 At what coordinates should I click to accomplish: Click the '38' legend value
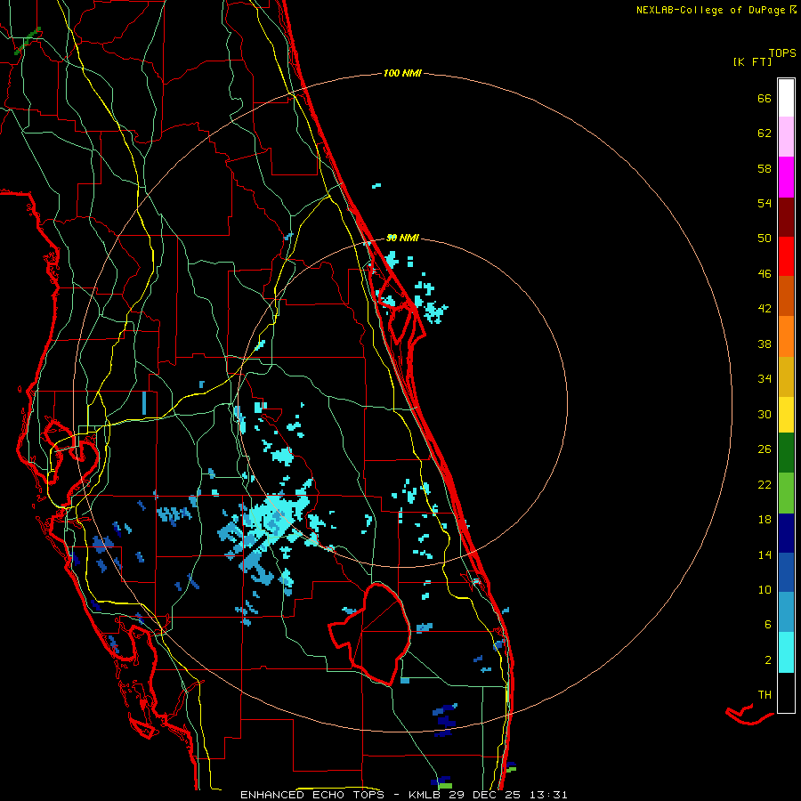[765, 344]
